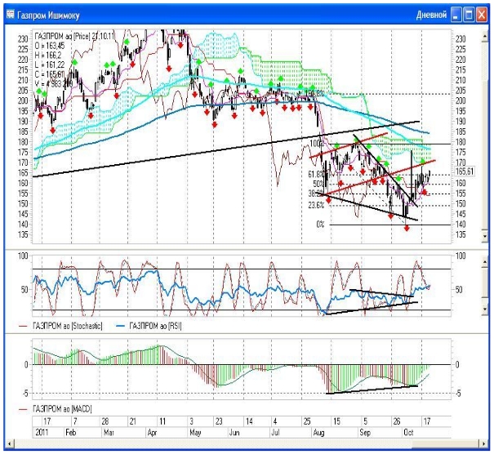Screen dimensions: 494x454
Task: Click the 23.6% Fibonacci level label
Action: [316, 206]
